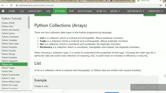Click the Python Tutorial sidebar title
The height and width of the screenshot is (93, 166).
[11, 19]
